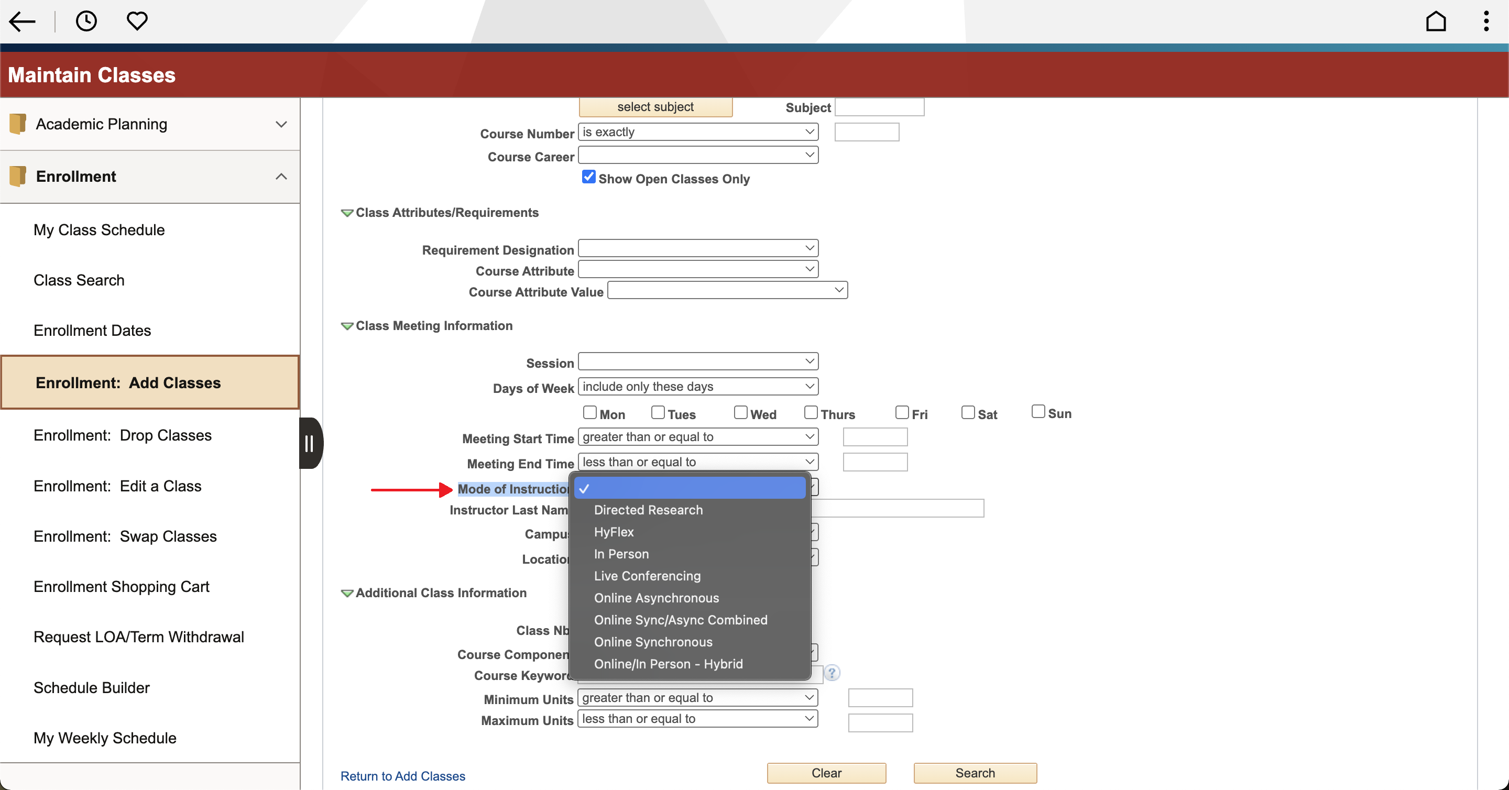Click the select subject button
1509x790 pixels.
(655, 107)
